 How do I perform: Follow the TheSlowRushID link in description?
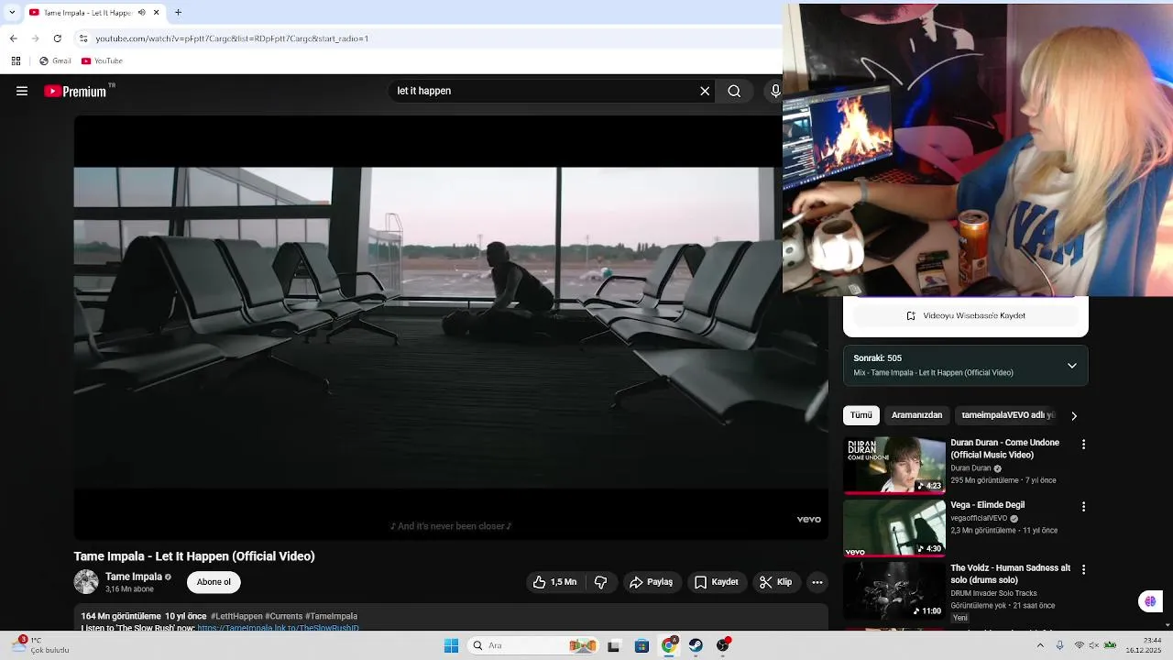[278, 628]
